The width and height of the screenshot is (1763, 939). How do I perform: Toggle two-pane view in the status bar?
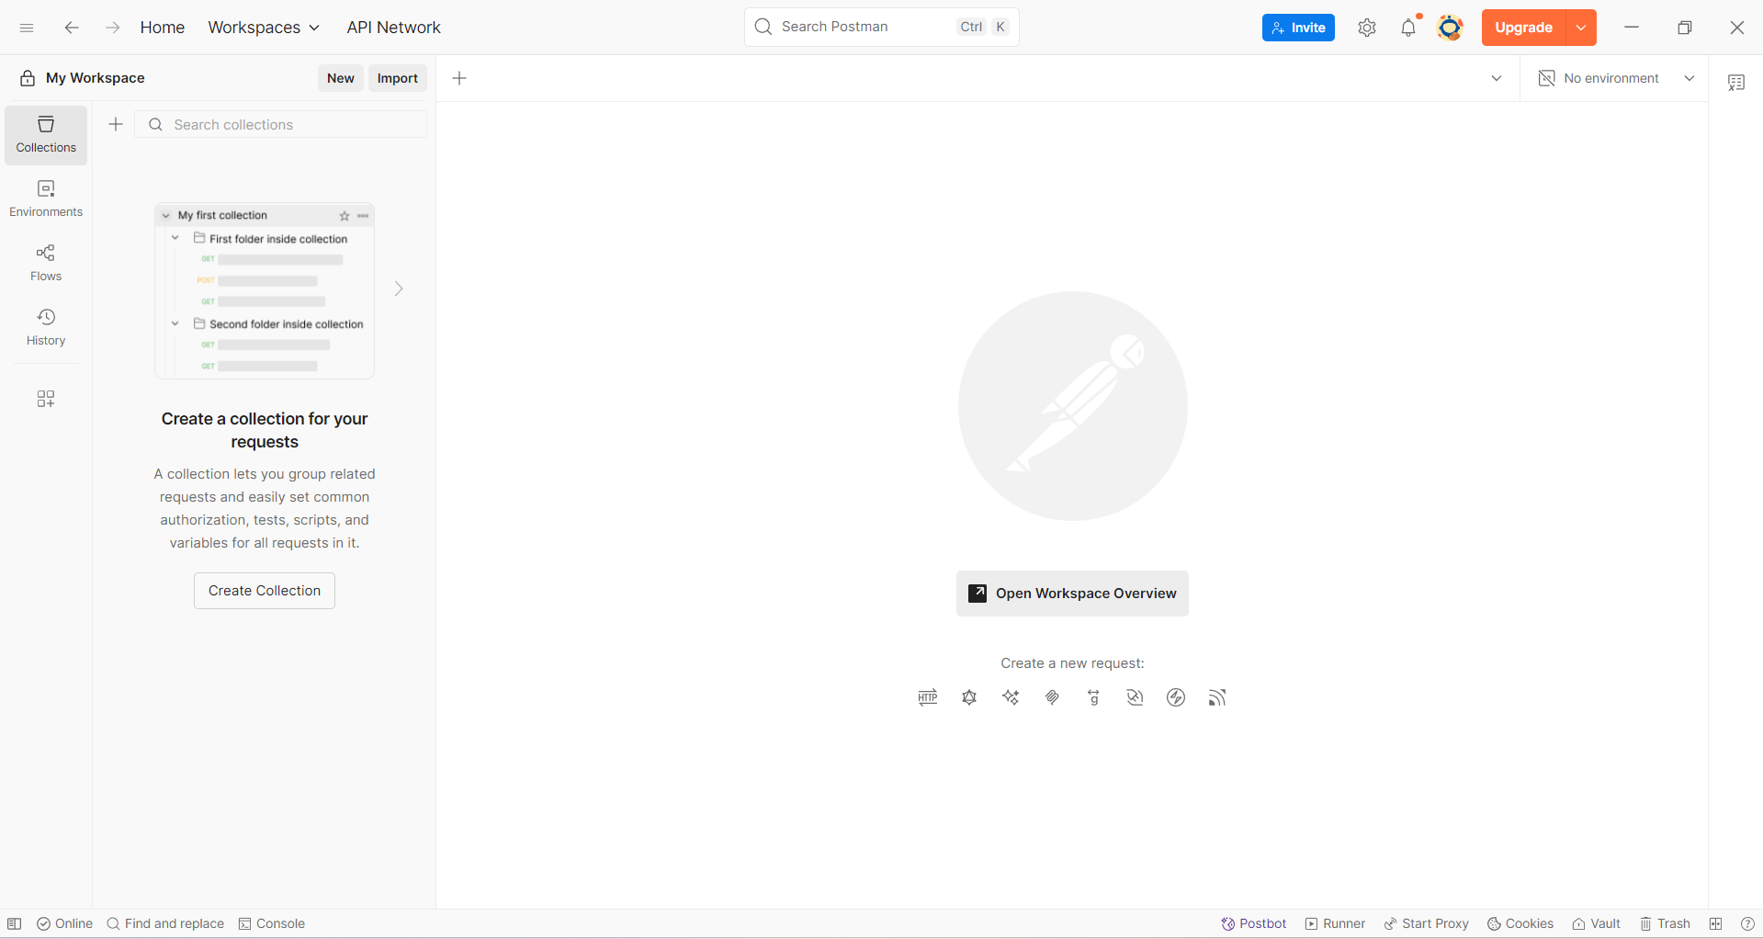click(x=1715, y=923)
